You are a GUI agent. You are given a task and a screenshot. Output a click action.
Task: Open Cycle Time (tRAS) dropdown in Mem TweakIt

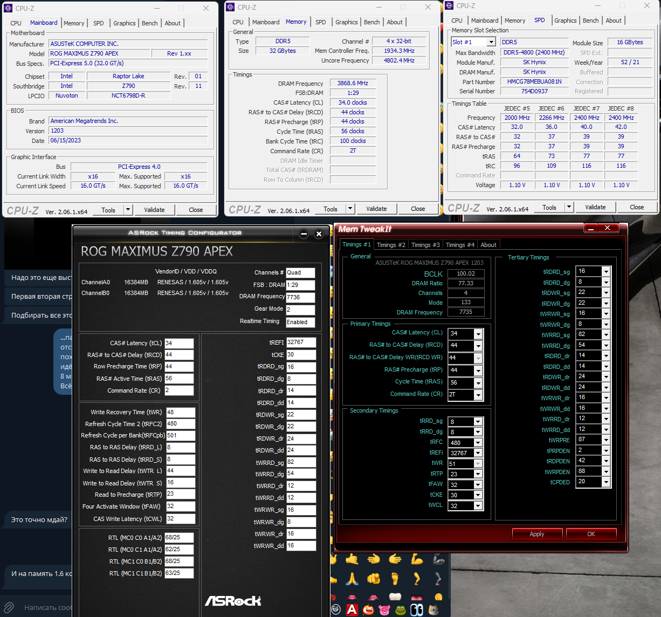(478, 383)
